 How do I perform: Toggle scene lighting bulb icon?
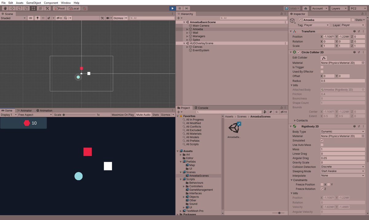tap(38, 18)
